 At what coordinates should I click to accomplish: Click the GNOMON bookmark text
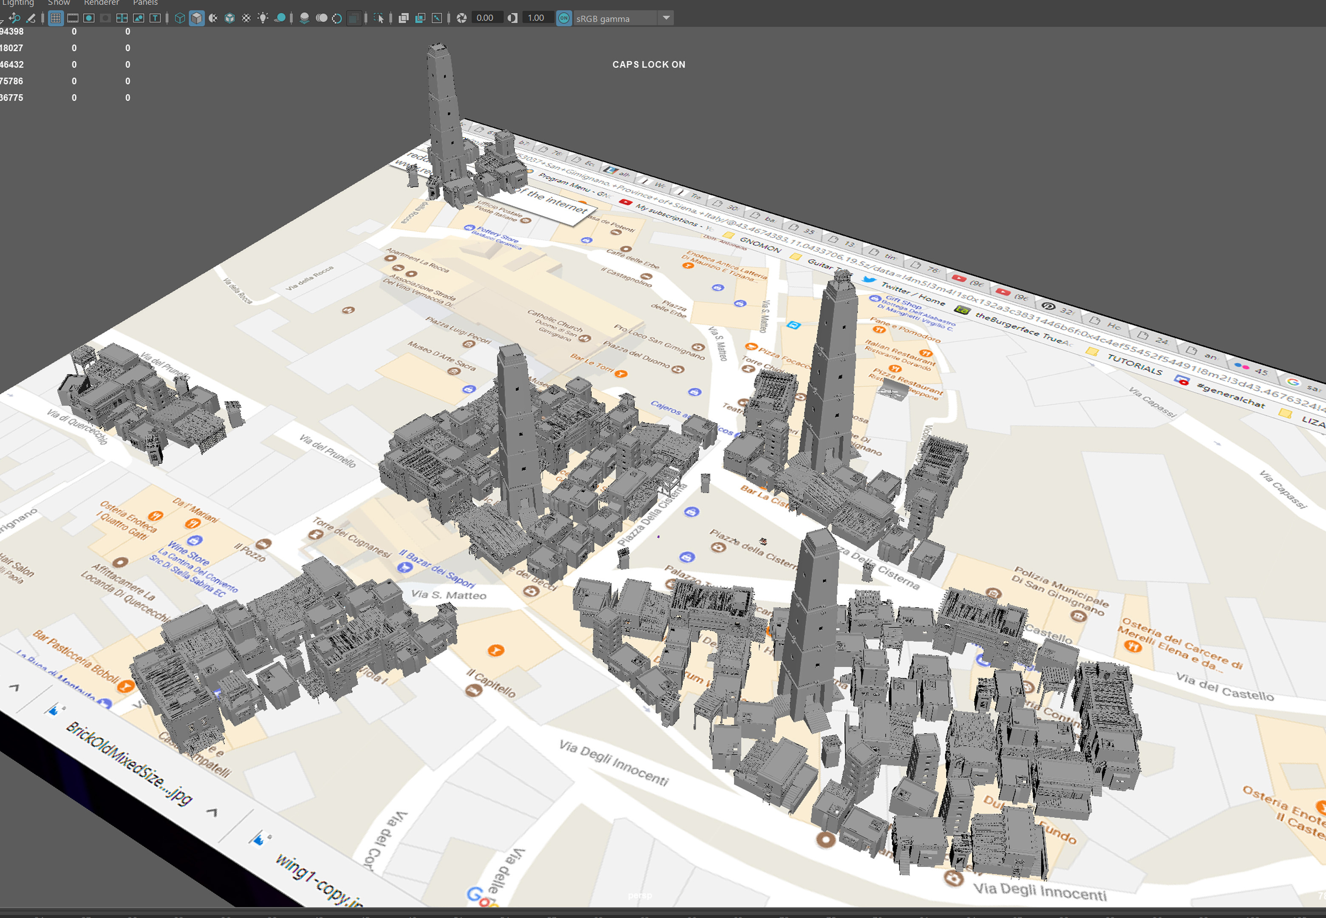(x=760, y=245)
